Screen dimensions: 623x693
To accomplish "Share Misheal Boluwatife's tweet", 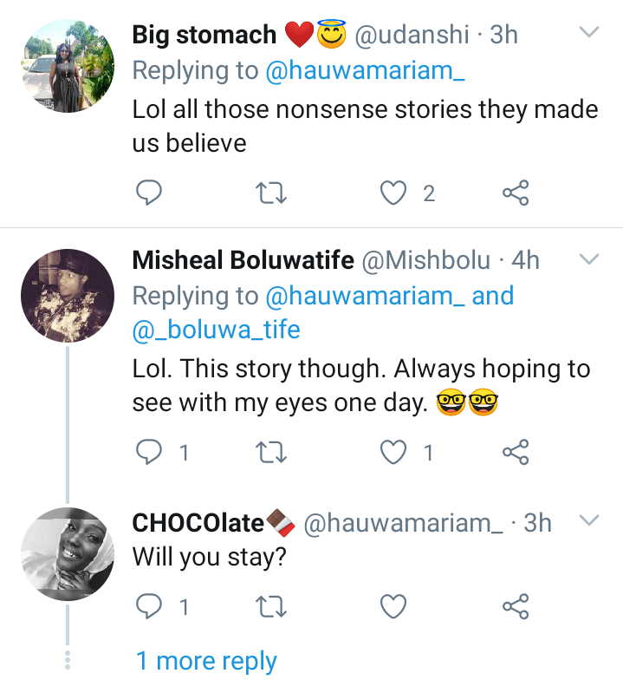I will coord(516,452).
